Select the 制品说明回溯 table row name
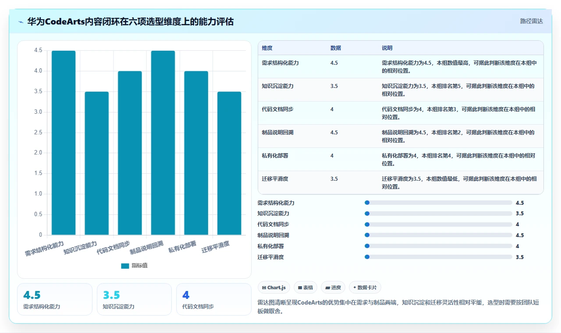 point(277,133)
